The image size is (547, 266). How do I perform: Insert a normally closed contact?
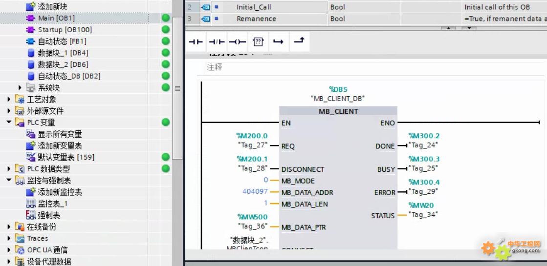(217, 42)
